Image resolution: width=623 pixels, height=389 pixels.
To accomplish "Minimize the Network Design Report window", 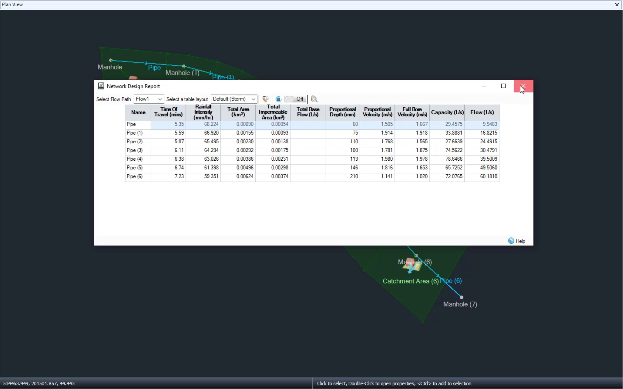I will tap(484, 86).
